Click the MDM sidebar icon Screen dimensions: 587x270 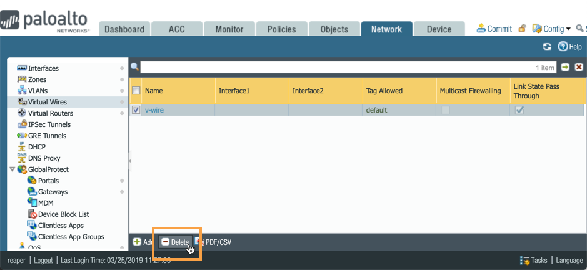pyautogui.click(x=32, y=202)
